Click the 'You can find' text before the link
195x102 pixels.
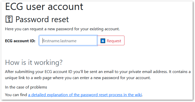tap(16, 95)
